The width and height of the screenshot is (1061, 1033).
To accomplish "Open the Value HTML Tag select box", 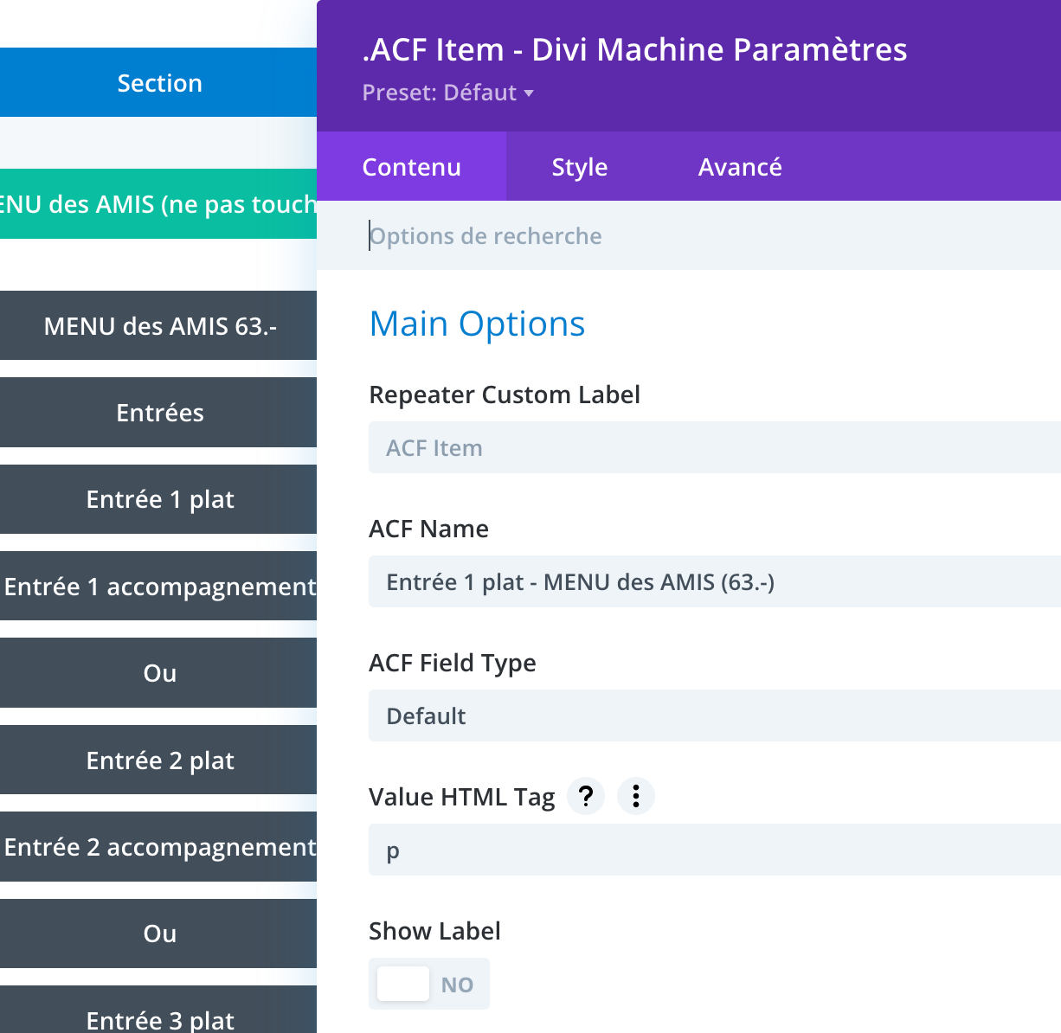I will point(714,850).
